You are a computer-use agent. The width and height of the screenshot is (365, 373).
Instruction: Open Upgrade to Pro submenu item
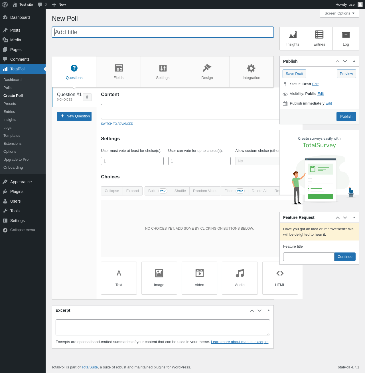click(x=23, y=160)
